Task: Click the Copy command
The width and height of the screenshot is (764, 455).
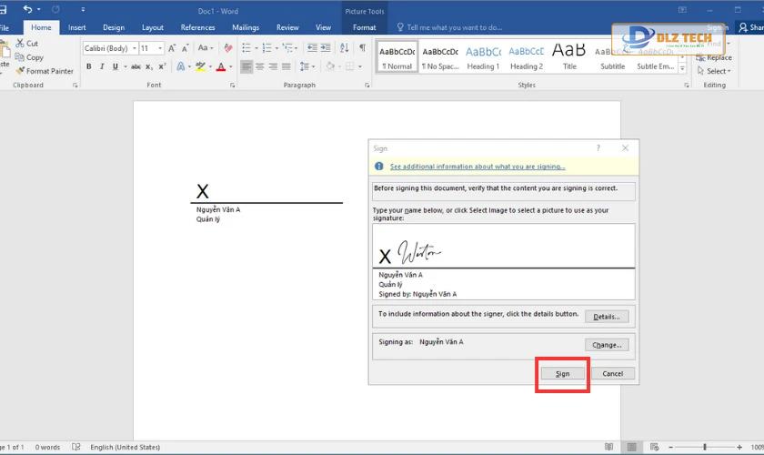Action: (x=29, y=57)
